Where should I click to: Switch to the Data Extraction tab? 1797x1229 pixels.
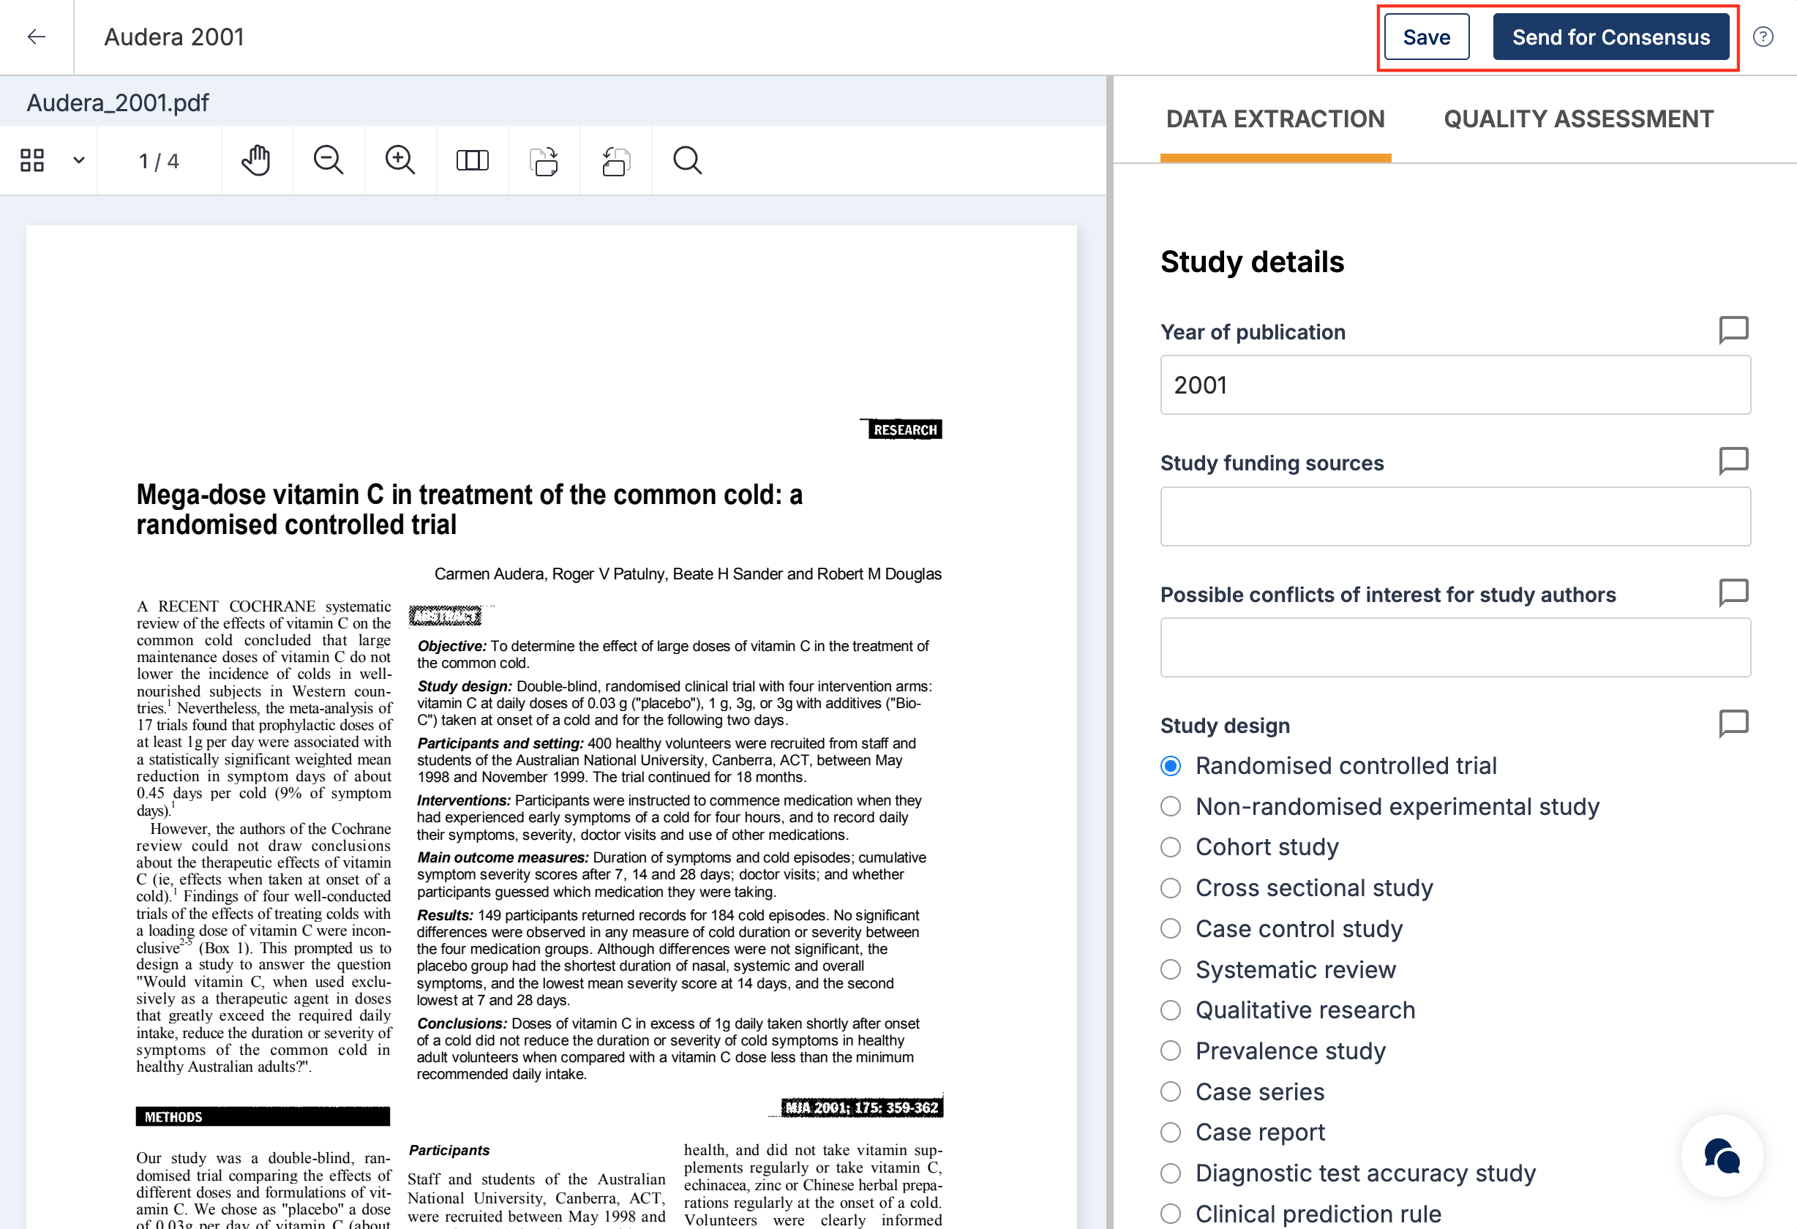[1275, 119]
